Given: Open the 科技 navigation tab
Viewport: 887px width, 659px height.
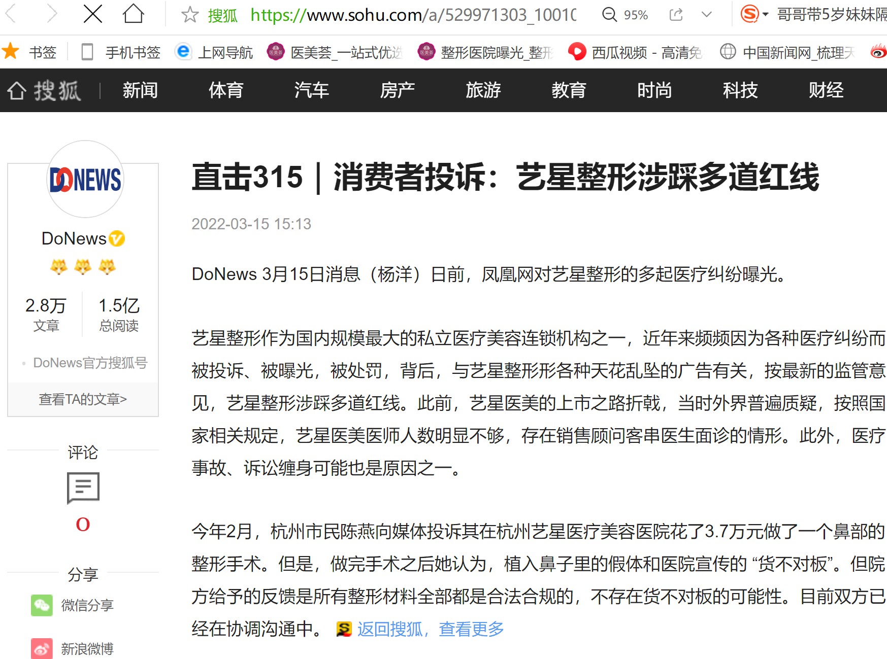Looking at the screenshot, I should click(740, 90).
